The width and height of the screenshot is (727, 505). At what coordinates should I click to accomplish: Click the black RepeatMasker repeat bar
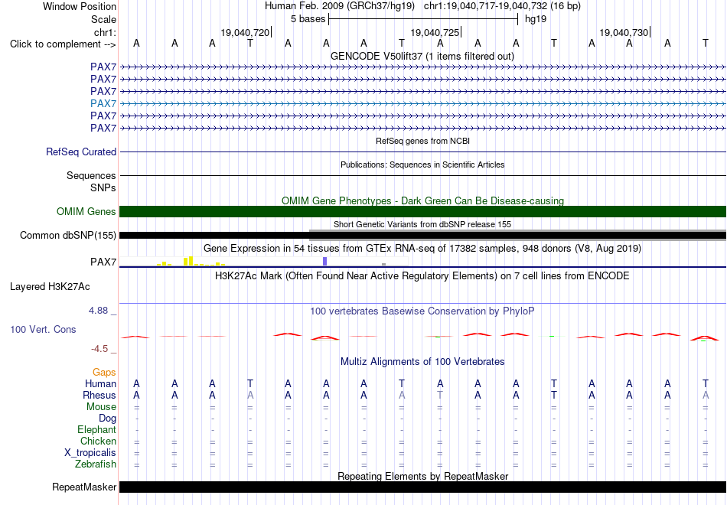[x=423, y=487]
